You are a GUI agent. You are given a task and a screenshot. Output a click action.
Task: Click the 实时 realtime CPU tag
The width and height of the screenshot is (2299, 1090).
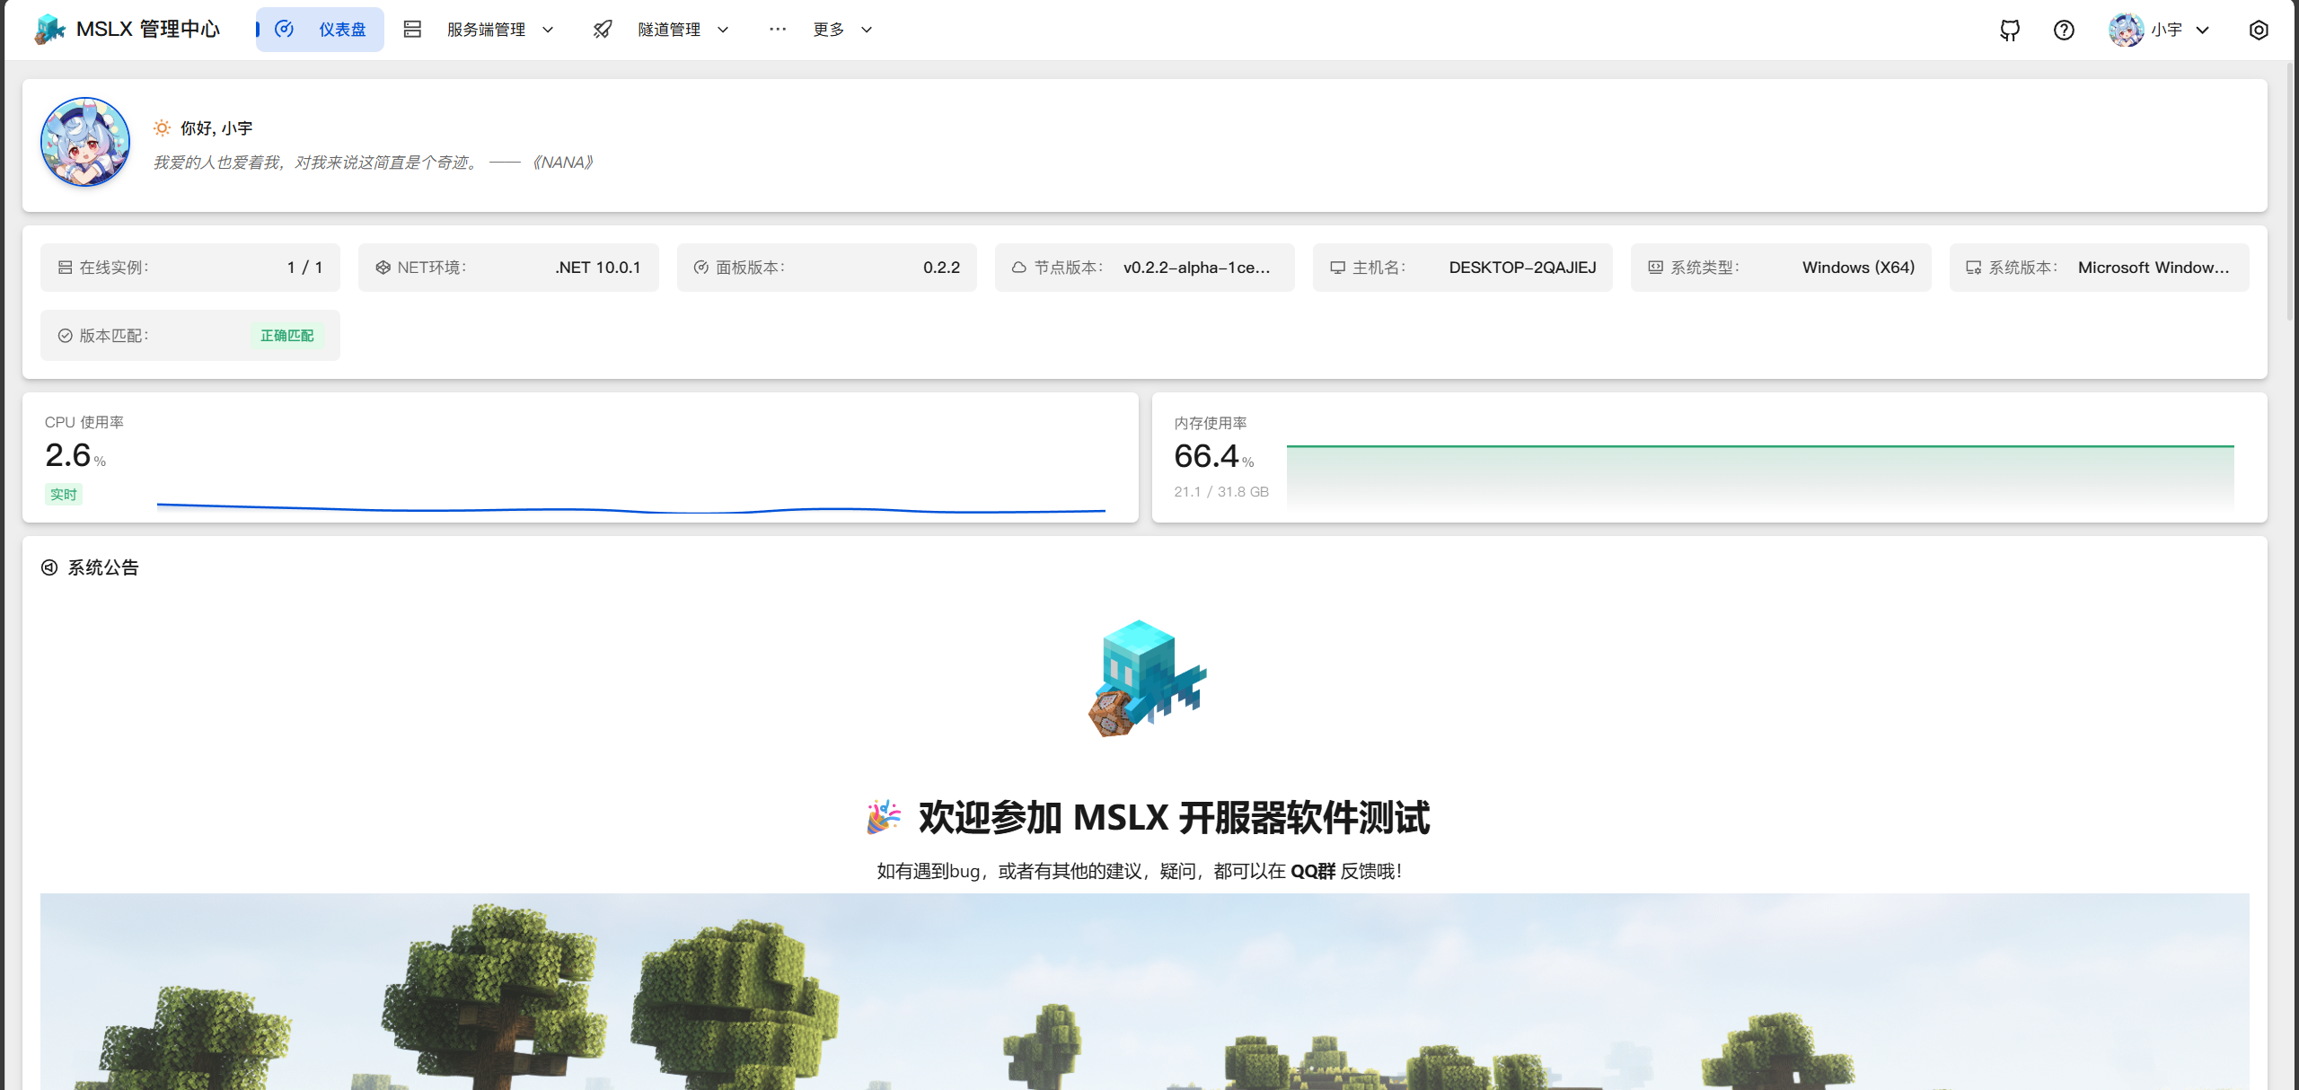pyautogui.click(x=64, y=494)
